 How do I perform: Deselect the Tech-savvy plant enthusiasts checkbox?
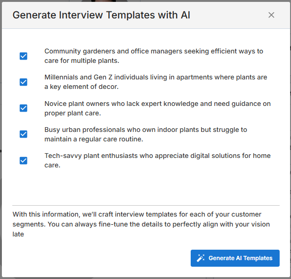coord(23,160)
